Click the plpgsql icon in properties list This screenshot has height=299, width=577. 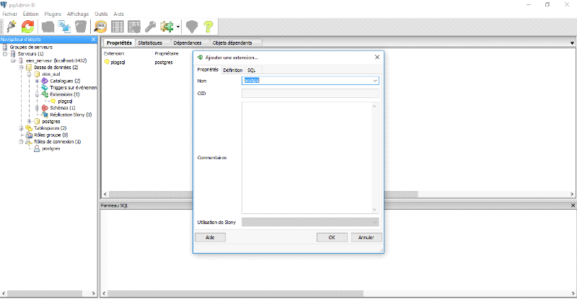(107, 62)
